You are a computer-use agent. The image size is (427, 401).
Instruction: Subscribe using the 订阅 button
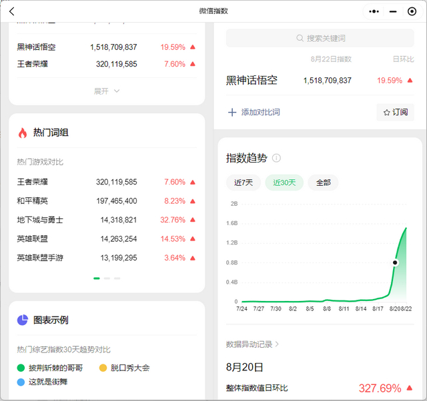[396, 113]
